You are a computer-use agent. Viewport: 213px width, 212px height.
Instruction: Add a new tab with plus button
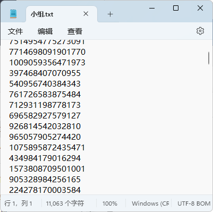tap(110, 14)
